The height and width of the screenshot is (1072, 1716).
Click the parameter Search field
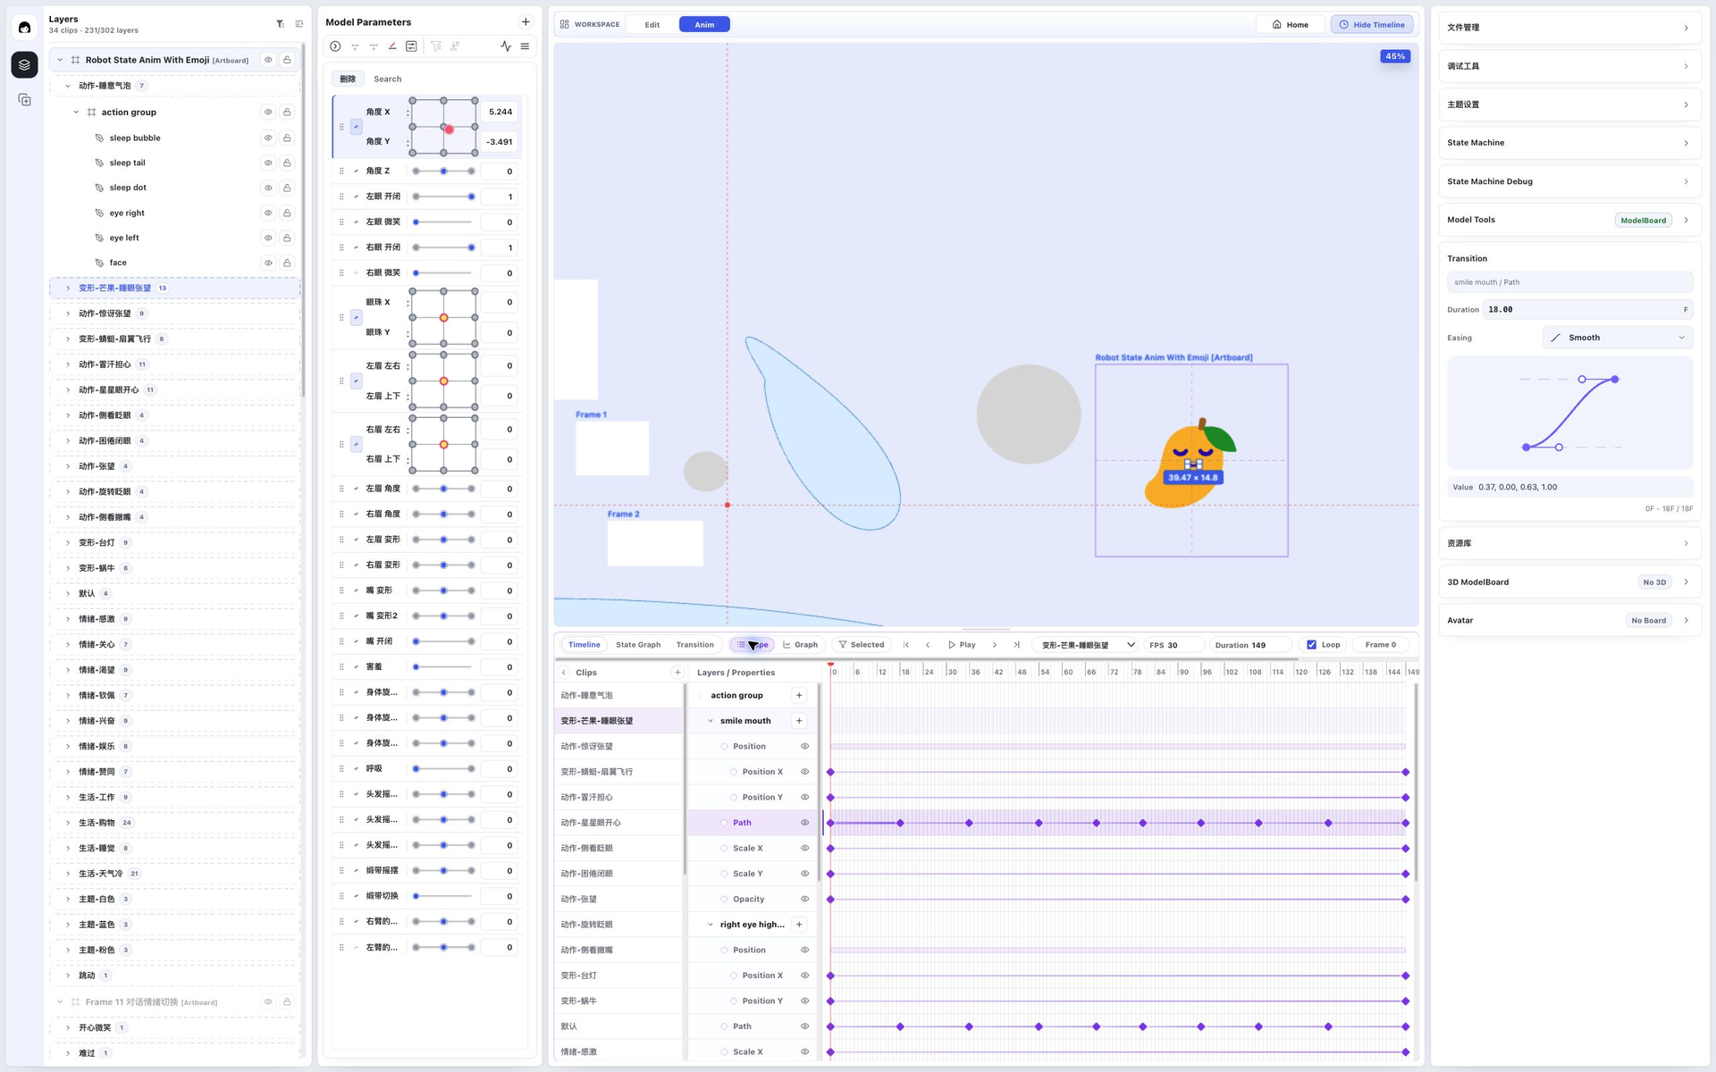[x=447, y=80]
